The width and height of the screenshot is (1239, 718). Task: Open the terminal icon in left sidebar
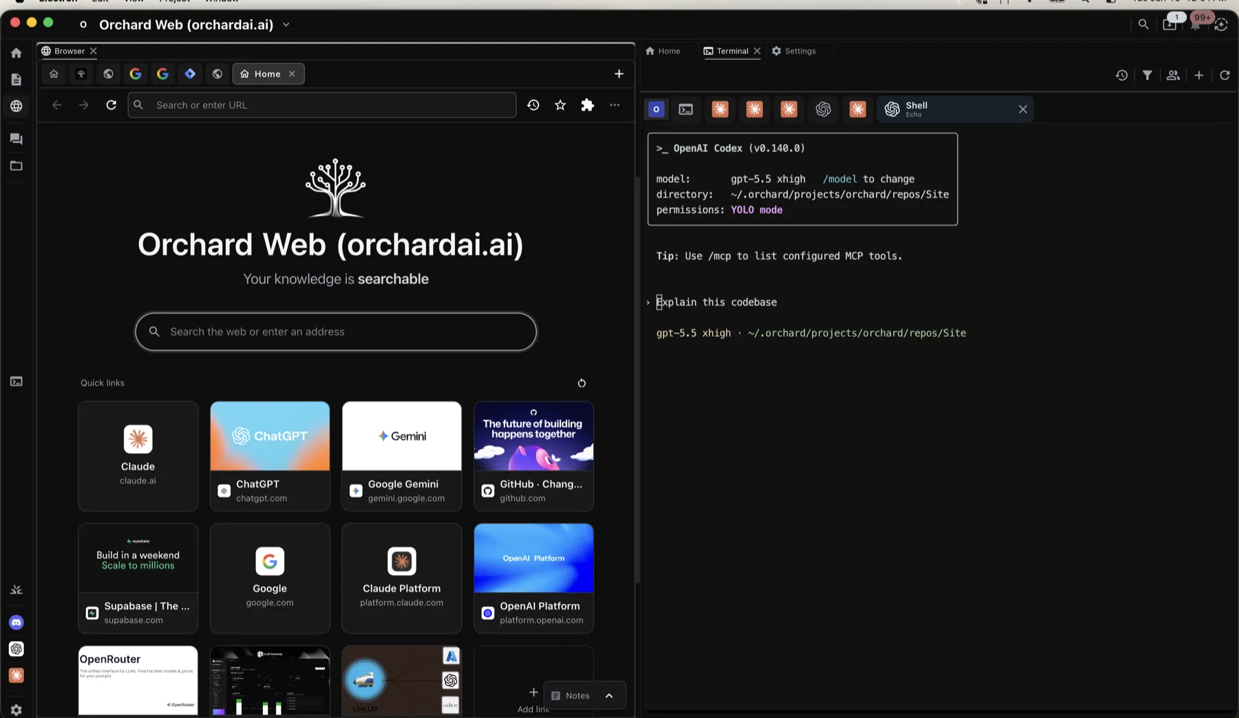17,382
